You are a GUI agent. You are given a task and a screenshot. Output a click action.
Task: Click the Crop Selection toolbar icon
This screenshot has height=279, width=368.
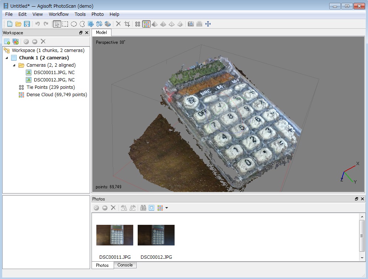[x=127, y=24]
